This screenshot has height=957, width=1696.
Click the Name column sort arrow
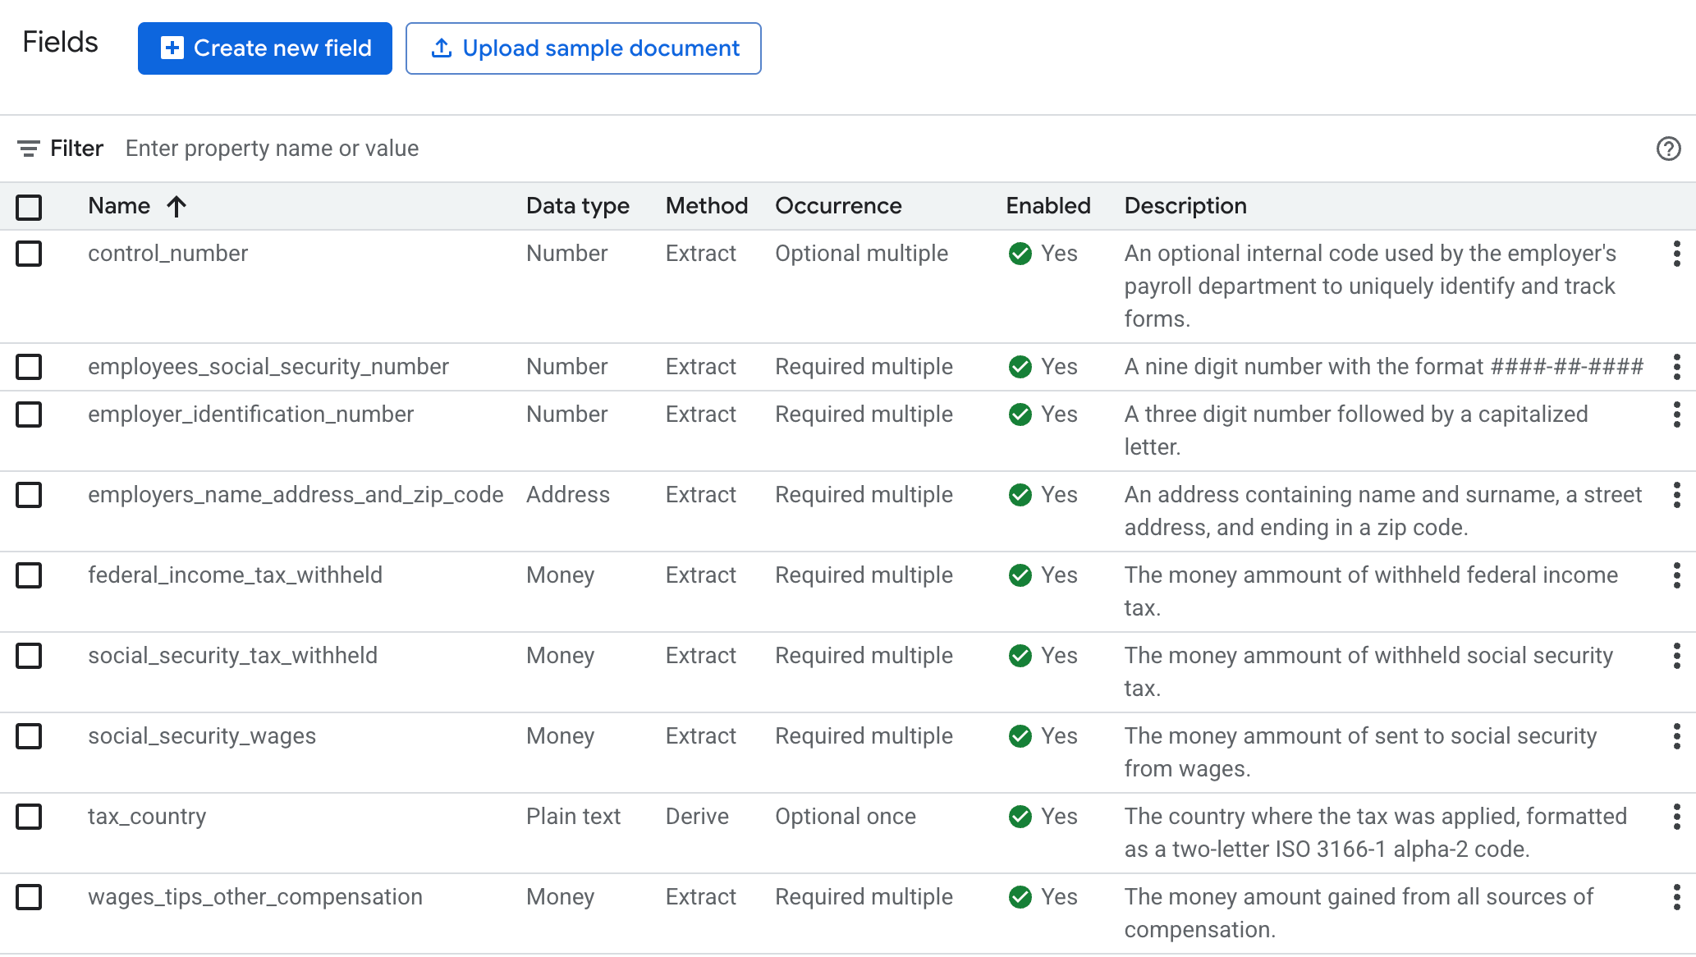(x=176, y=206)
